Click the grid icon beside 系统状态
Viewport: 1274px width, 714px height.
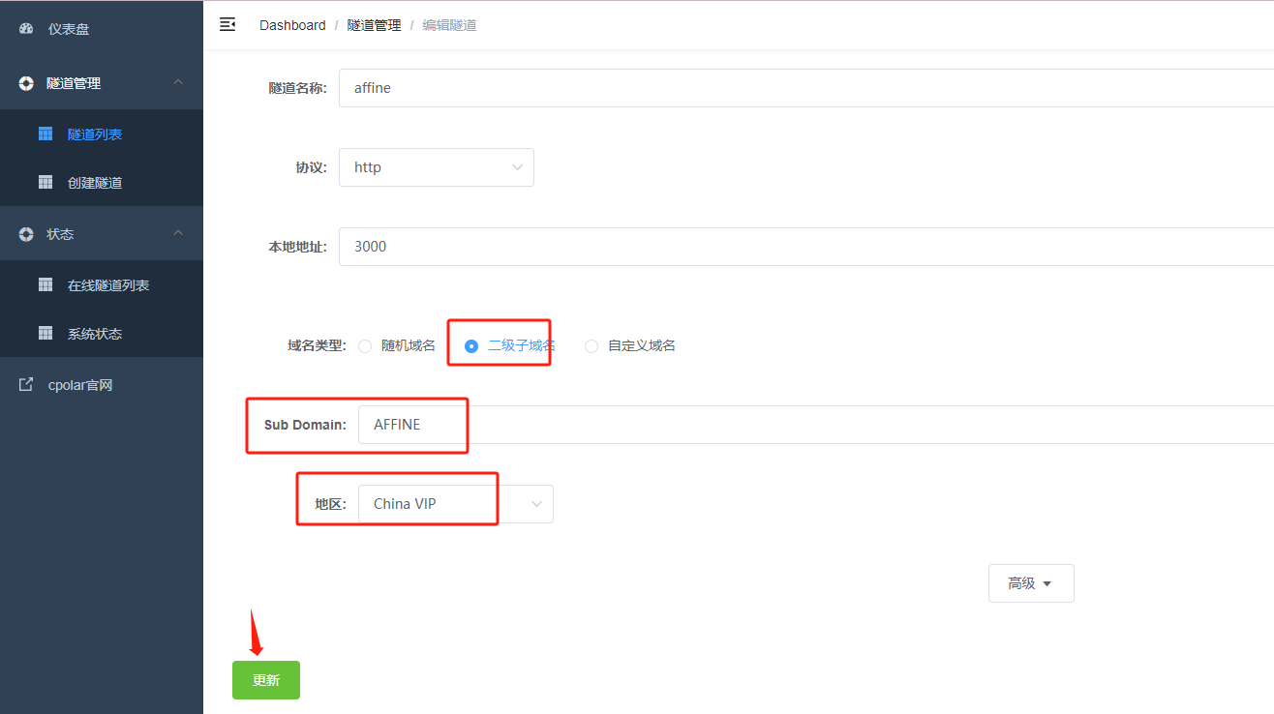point(45,333)
